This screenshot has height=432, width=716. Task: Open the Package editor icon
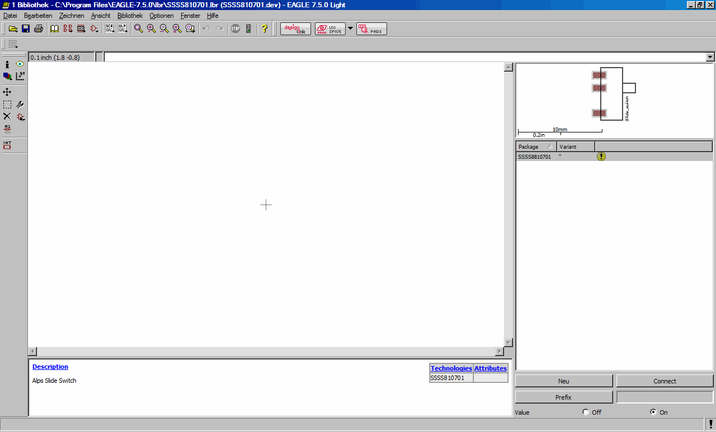click(81, 29)
